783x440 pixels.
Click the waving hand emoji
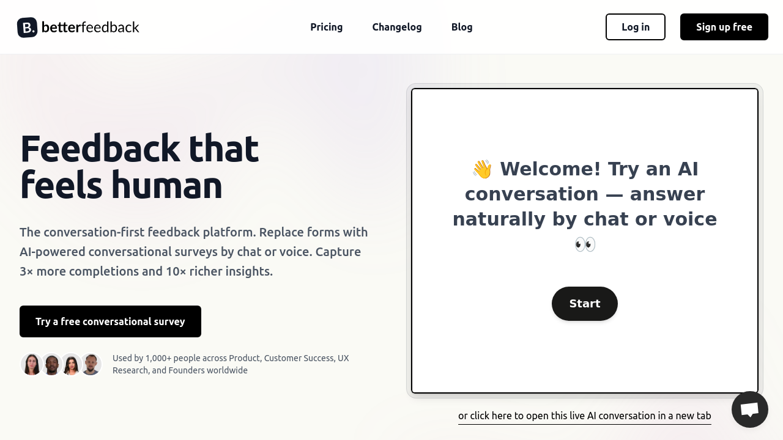pos(482,169)
